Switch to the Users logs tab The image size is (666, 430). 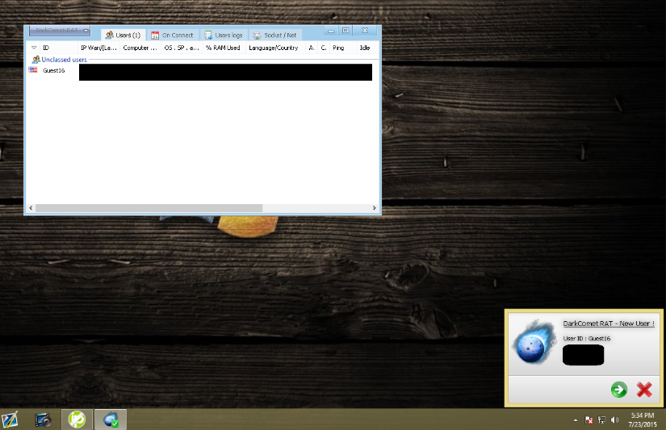pyautogui.click(x=224, y=35)
